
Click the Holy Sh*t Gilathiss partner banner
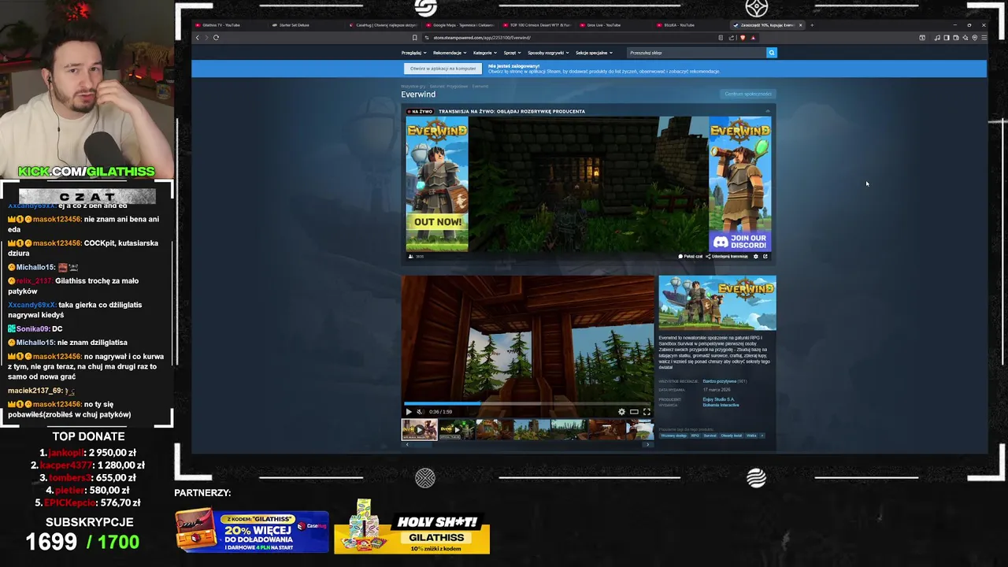412,527
